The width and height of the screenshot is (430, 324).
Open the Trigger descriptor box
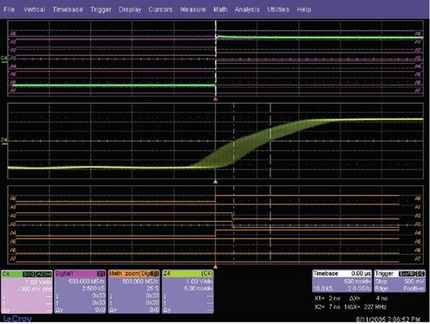(x=400, y=281)
